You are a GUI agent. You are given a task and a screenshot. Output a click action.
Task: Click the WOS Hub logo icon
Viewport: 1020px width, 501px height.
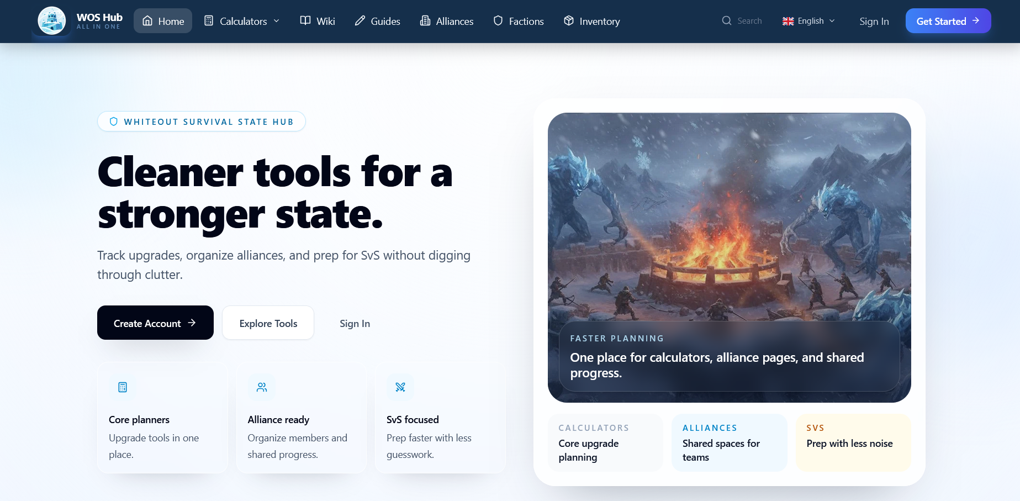[52, 21]
